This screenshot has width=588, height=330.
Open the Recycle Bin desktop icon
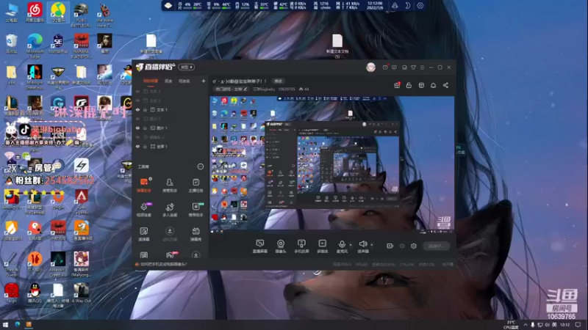coord(11,44)
